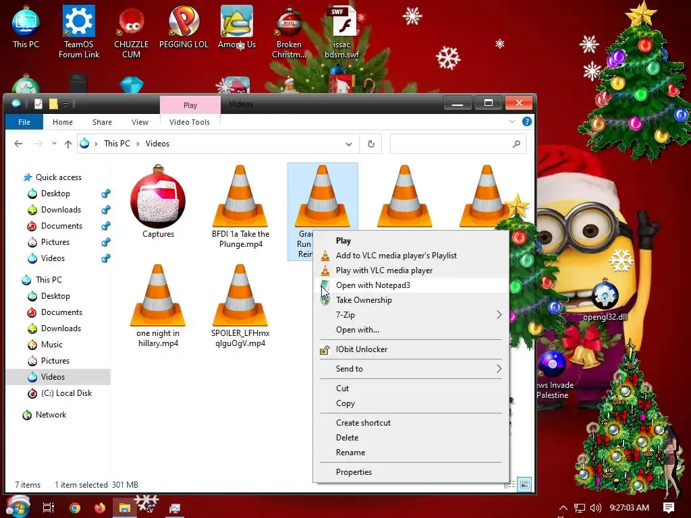This screenshot has height=518, width=691.
Task: Show hidden system tray icons
Action: coord(563,508)
